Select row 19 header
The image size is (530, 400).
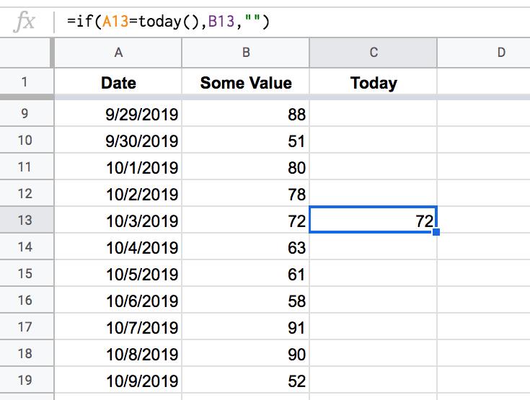click(27, 380)
